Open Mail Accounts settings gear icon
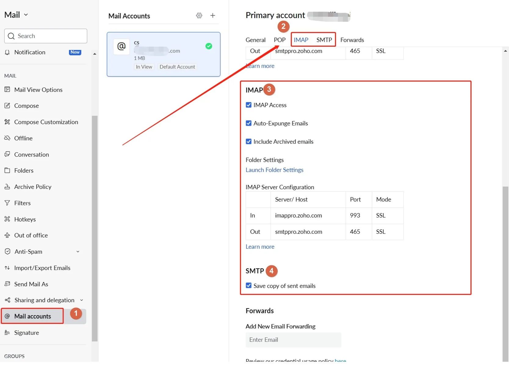This screenshot has width=509, height=366. click(199, 16)
